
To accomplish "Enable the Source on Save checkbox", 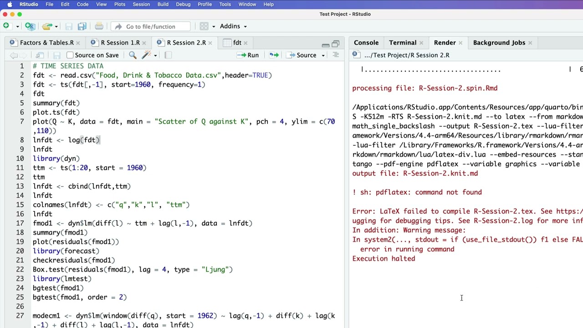I will tap(70, 55).
